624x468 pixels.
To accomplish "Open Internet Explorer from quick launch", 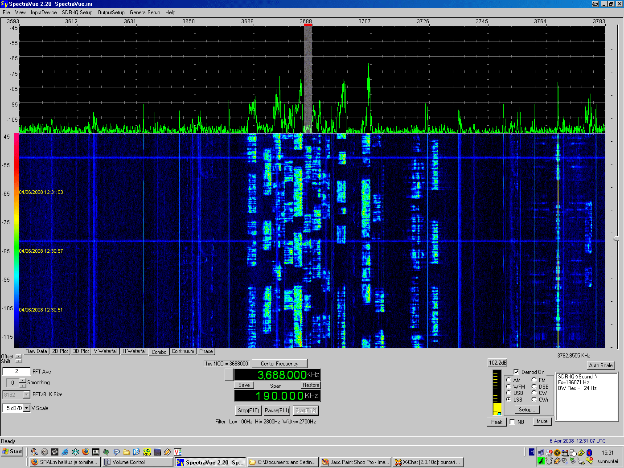I will click(65, 452).
